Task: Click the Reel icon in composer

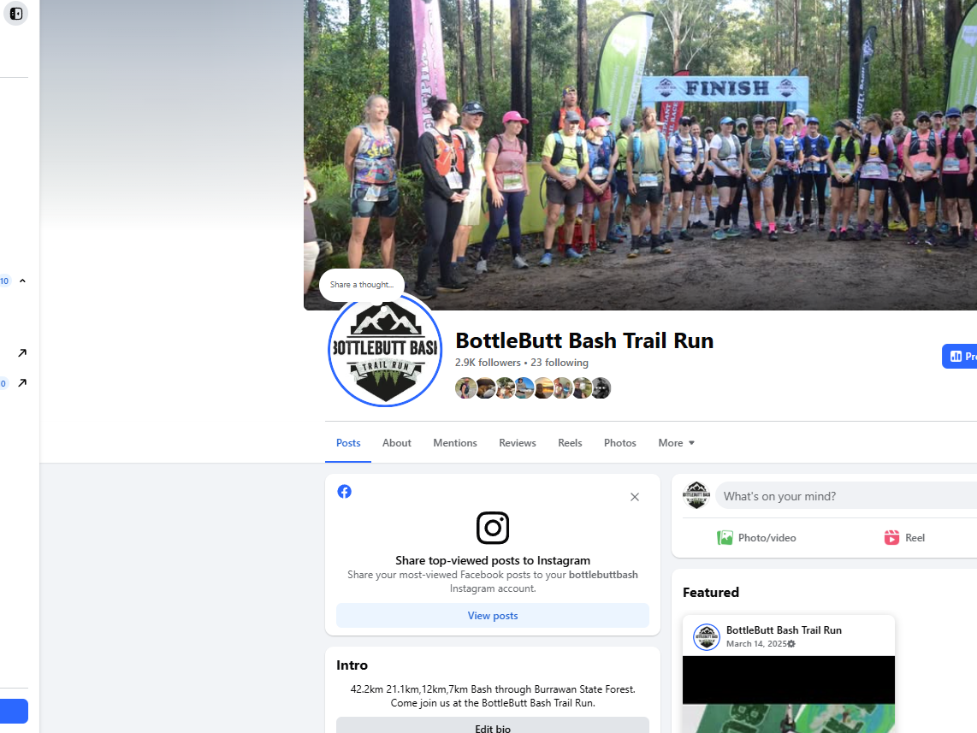Action: coord(891,537)
